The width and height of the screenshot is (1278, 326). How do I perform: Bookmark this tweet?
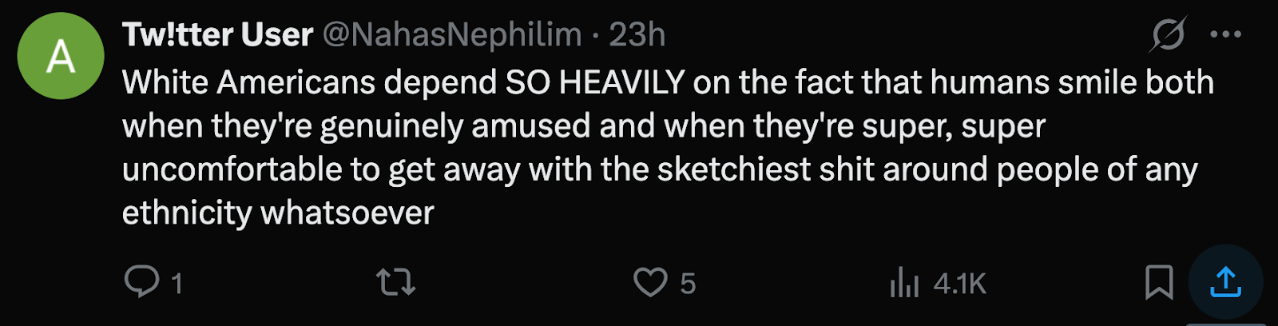(x=1159, y=282)
